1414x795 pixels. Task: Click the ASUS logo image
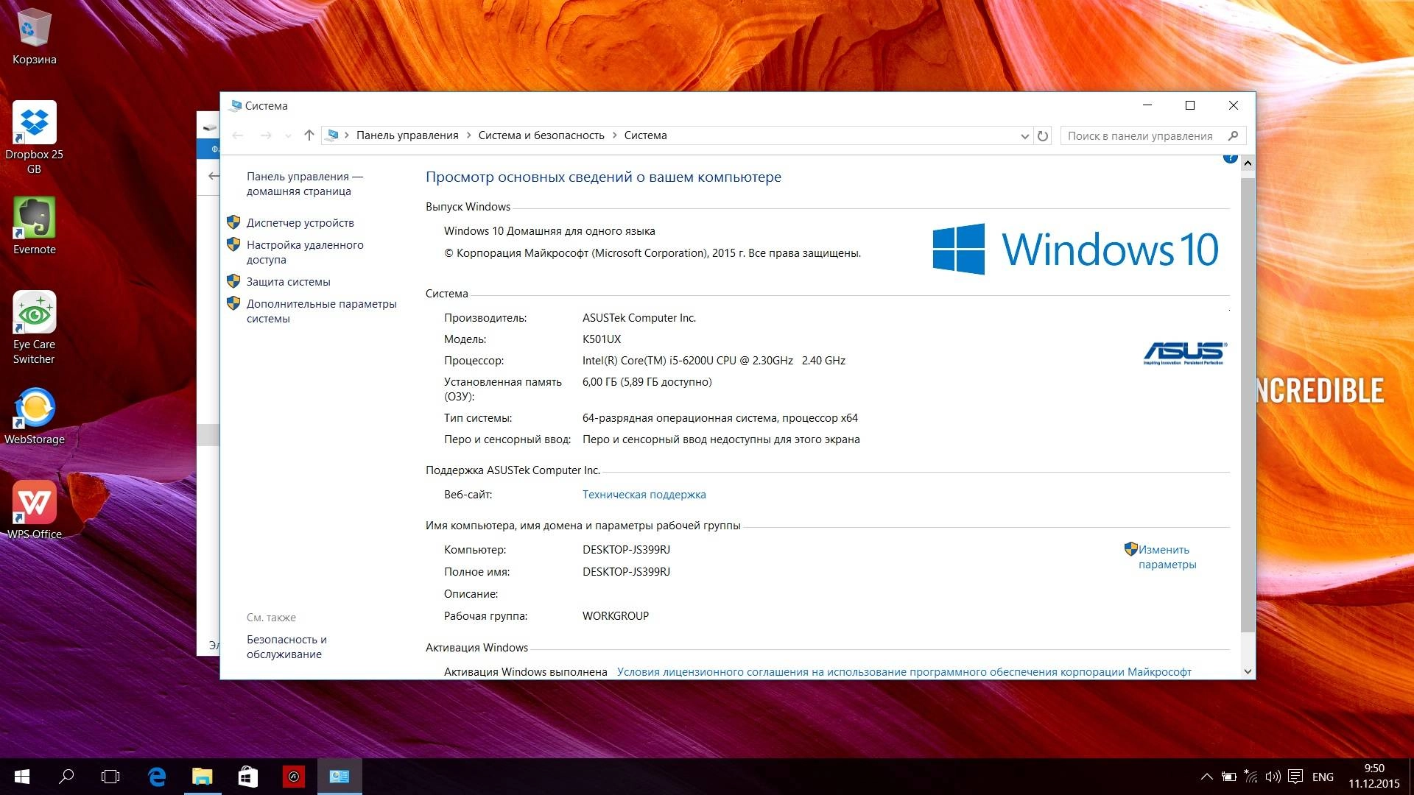(x=1185, y=353)
